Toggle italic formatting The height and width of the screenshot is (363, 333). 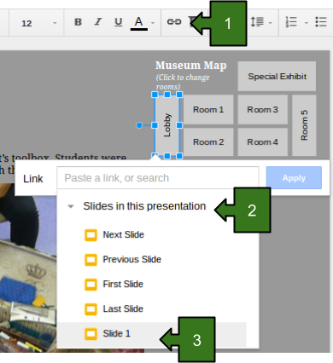(x=98, y=22)
